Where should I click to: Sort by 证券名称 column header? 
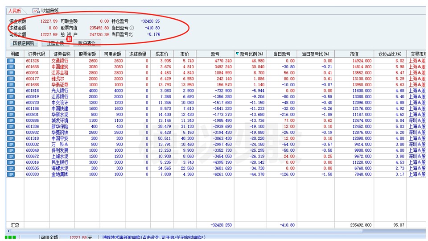click(x=62, y=54)
